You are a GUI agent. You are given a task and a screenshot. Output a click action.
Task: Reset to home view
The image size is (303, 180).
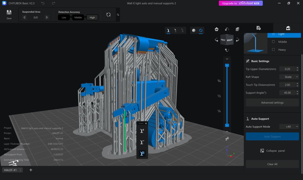[216, 29]
